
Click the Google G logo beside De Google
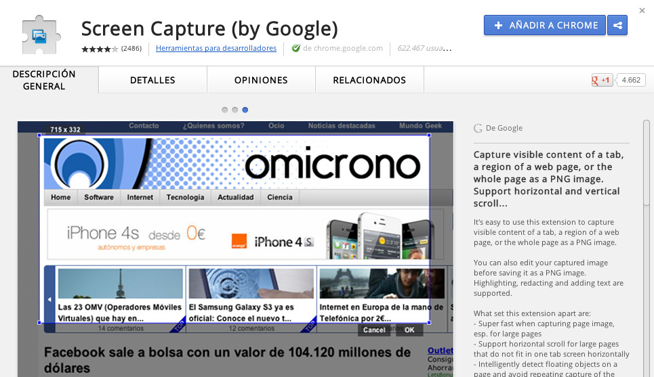coord(478,129)
